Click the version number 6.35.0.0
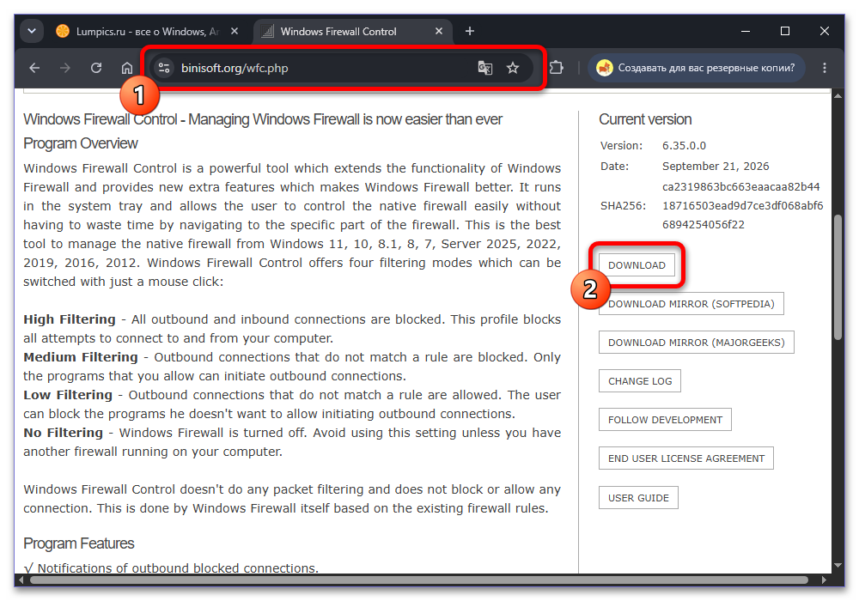The height and width of the screenshot is (601, 859). point(684,146)
